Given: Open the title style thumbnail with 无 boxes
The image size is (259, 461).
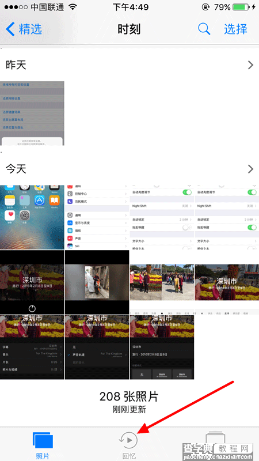Looking at the screenshot, I should (x=162, y=347).
